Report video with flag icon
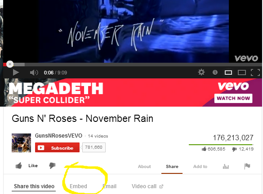 point(247,166)
